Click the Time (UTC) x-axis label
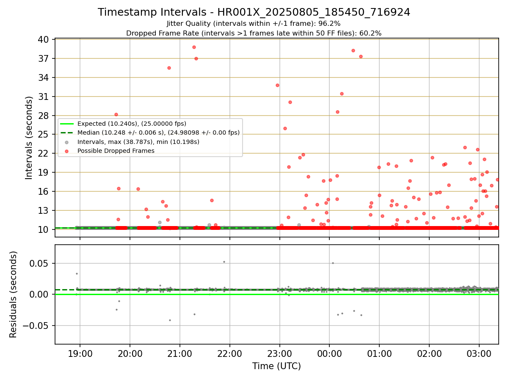Viewport: 508px width, 381px height. pos(276,366)
